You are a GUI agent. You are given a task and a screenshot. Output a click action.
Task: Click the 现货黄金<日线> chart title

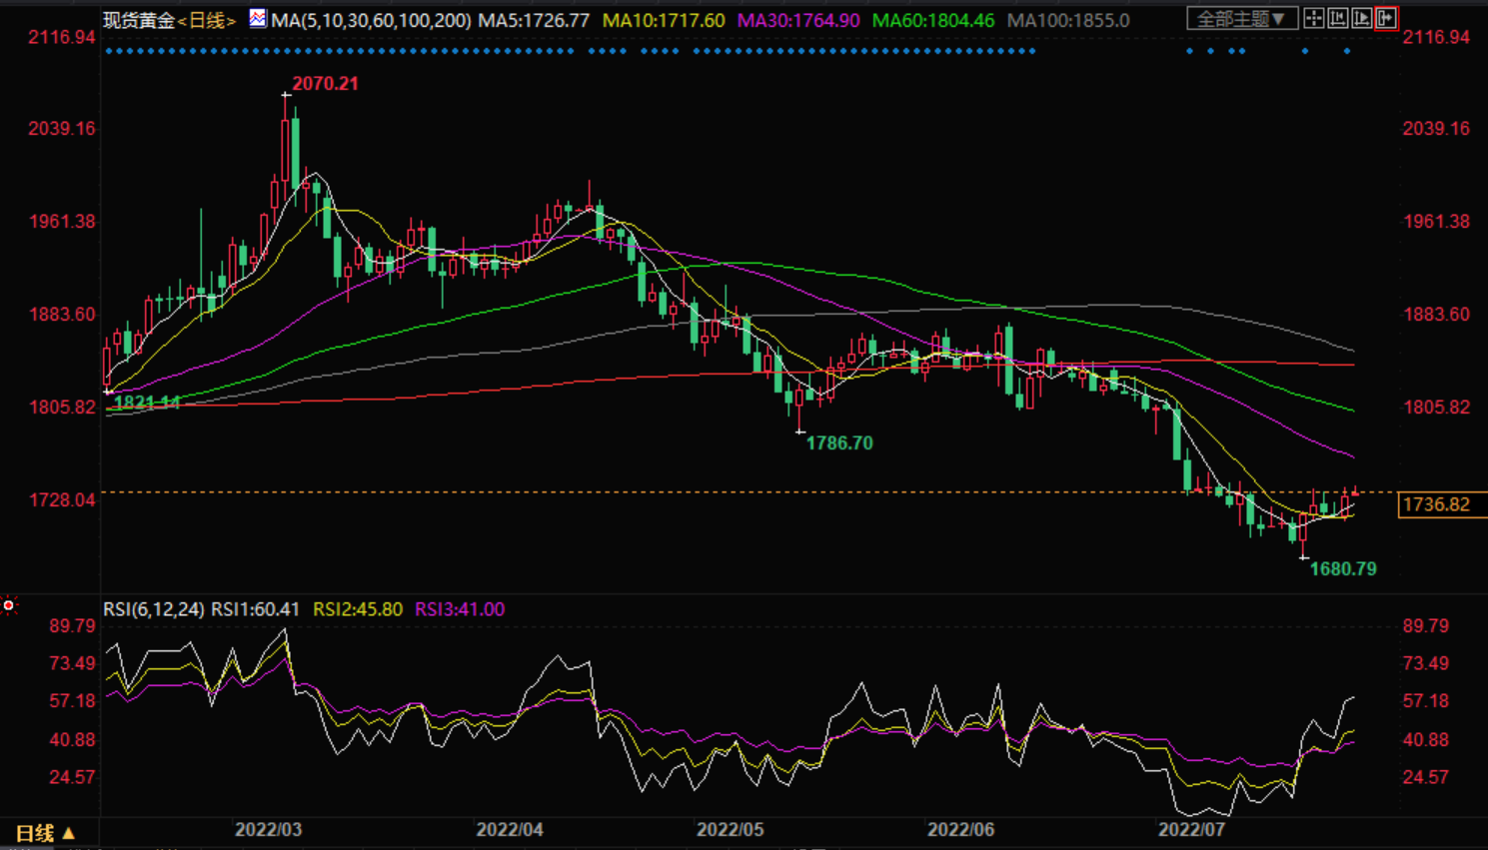tap(169, 20)
